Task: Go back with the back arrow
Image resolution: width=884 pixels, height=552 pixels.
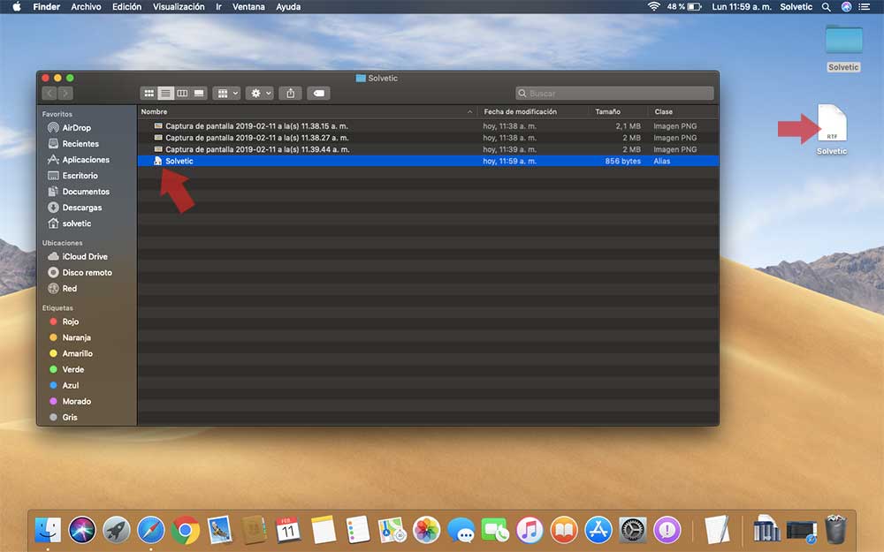Action: click(50, 94)
